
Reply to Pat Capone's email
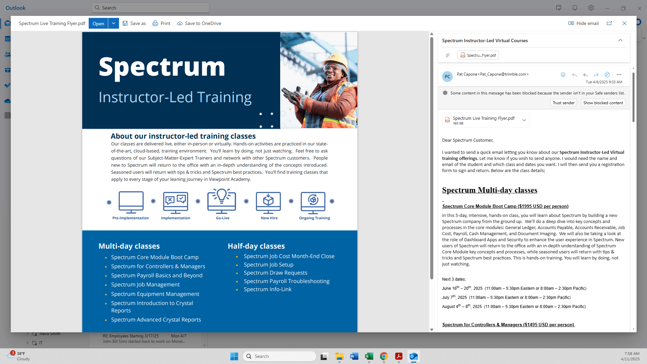pyautogui.click(x=575, y=75)
